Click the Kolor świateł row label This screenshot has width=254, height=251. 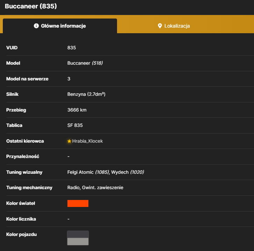click(x=21, y=203)
